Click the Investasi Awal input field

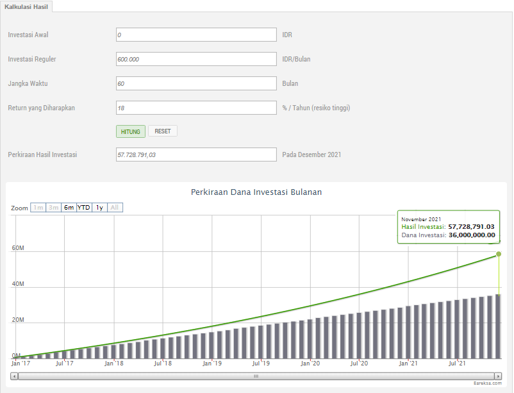pyautogui.click(x=195, y=35)
